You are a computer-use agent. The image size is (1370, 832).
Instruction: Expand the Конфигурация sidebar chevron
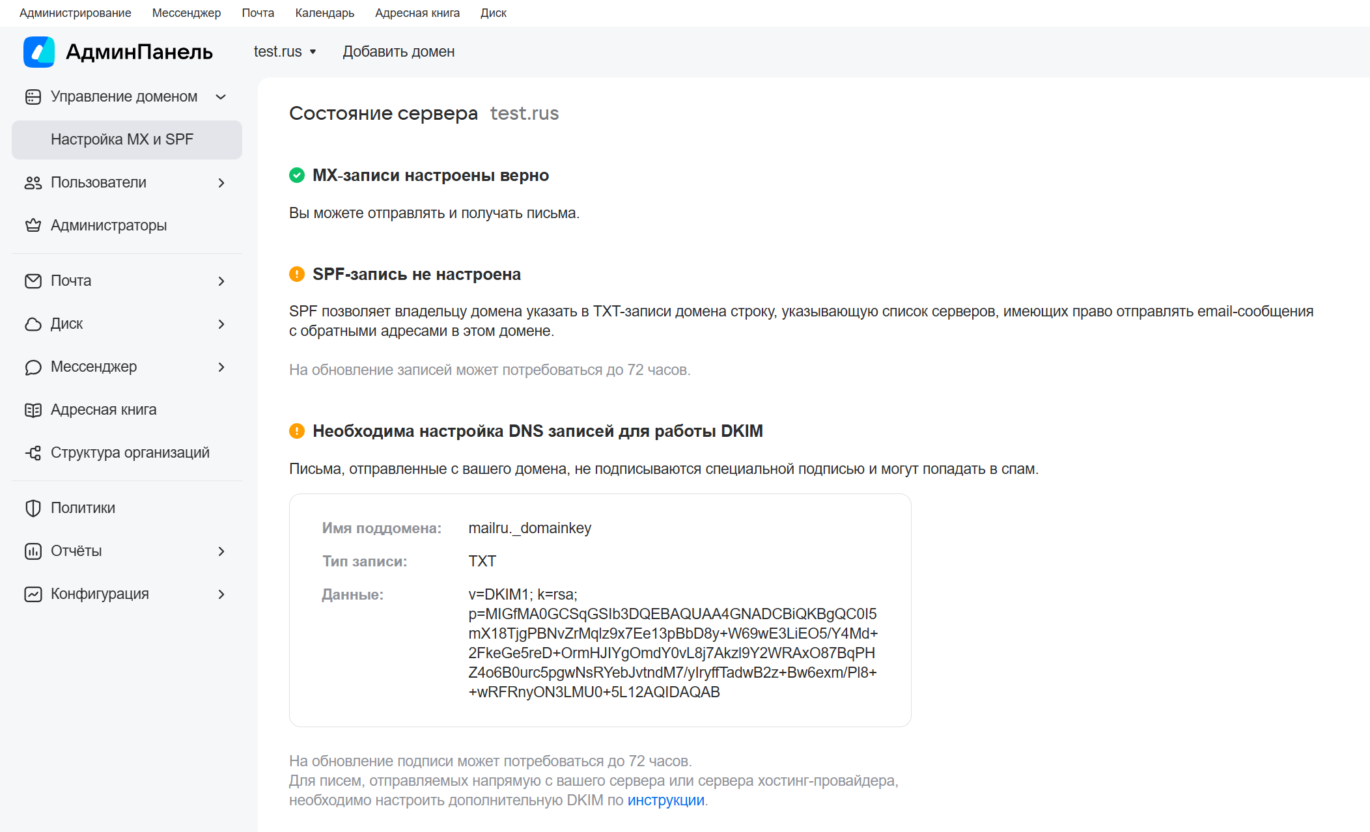221,594
